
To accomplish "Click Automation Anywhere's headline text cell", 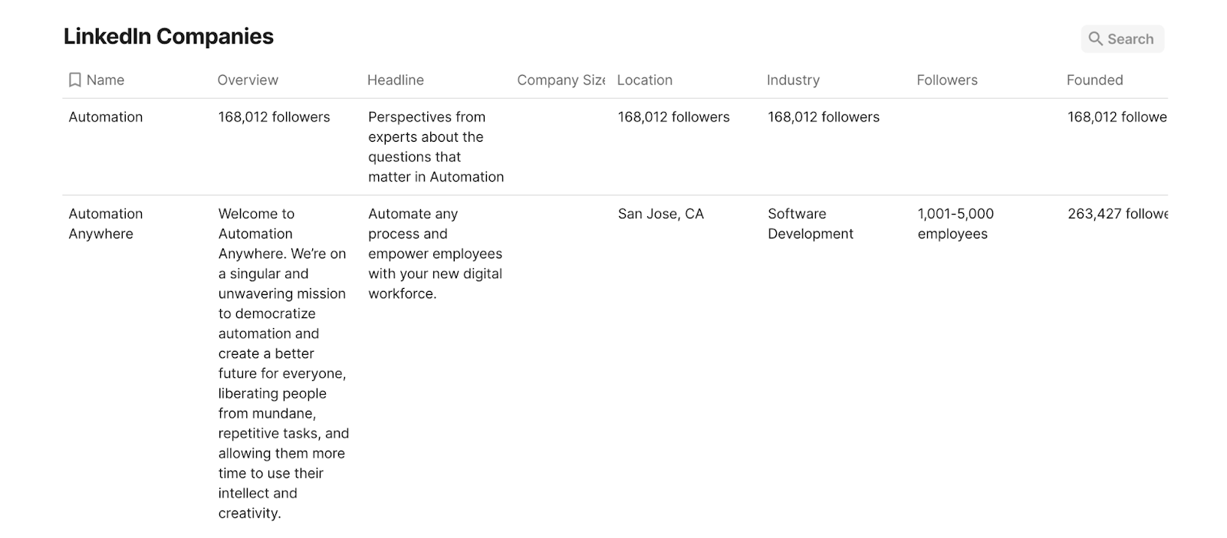I will coord(435,254).
